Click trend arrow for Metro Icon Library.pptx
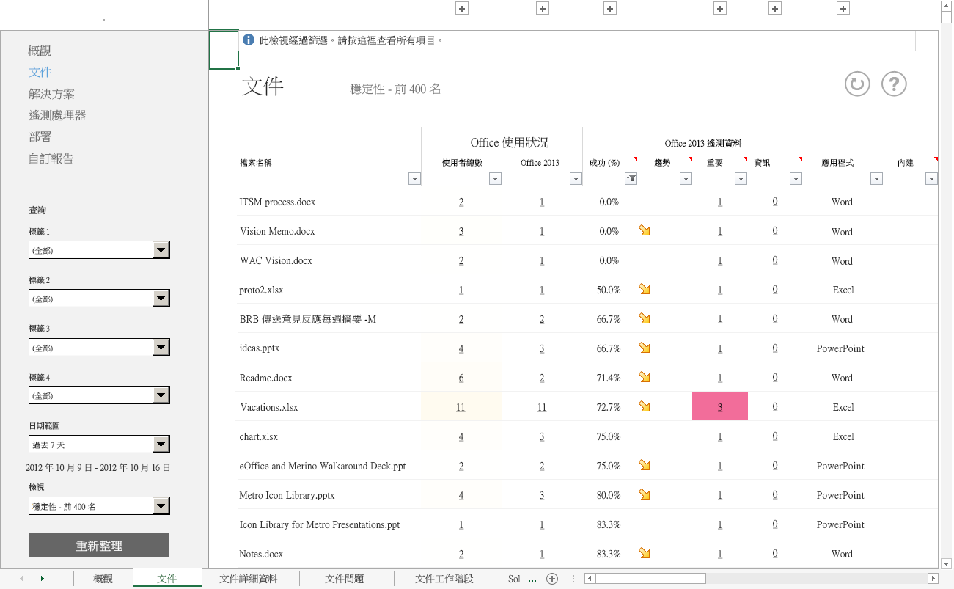 click(x=645, y=494)
